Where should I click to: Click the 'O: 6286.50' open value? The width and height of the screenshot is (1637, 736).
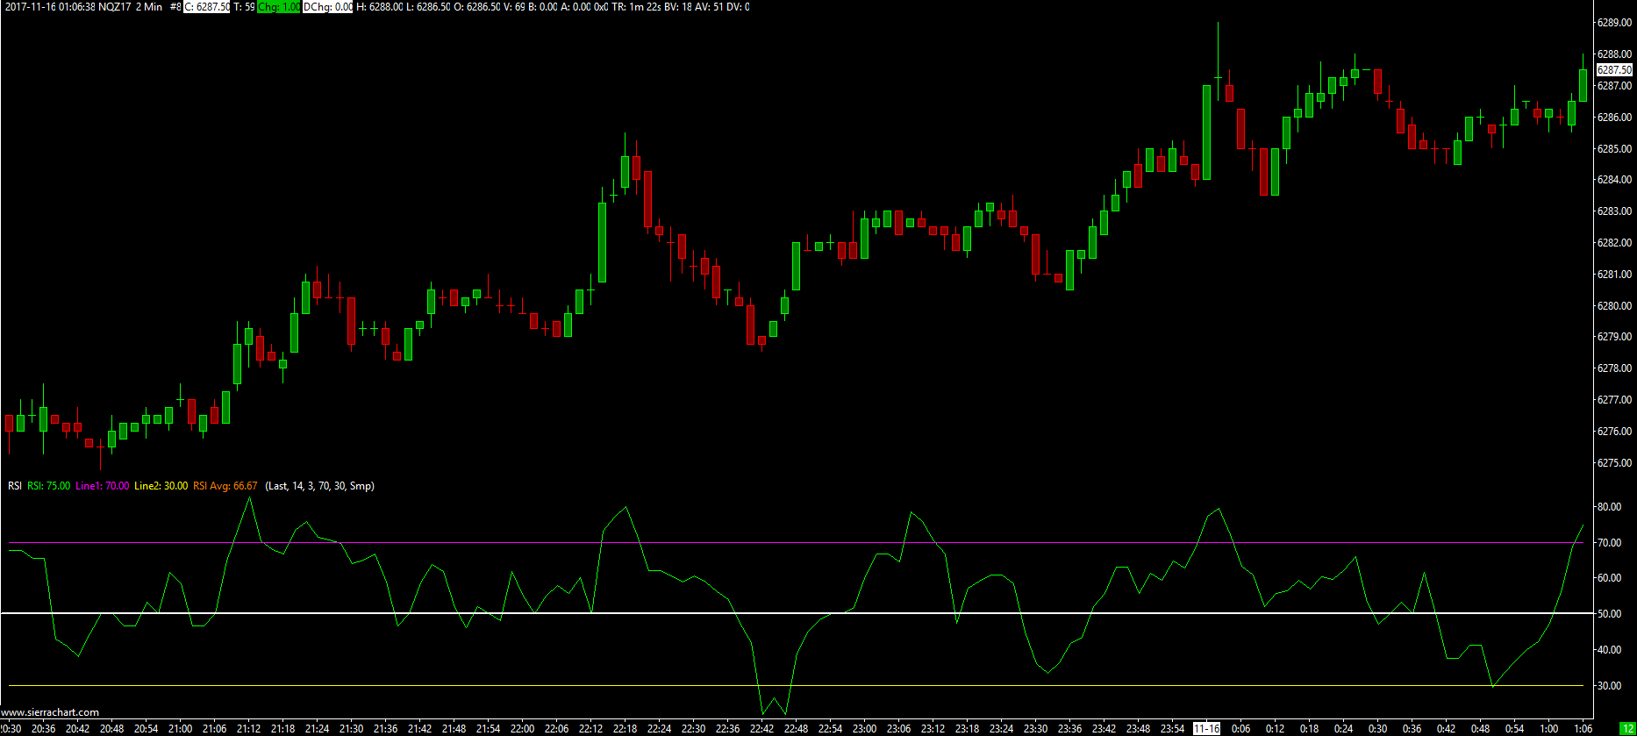(477, 7)
